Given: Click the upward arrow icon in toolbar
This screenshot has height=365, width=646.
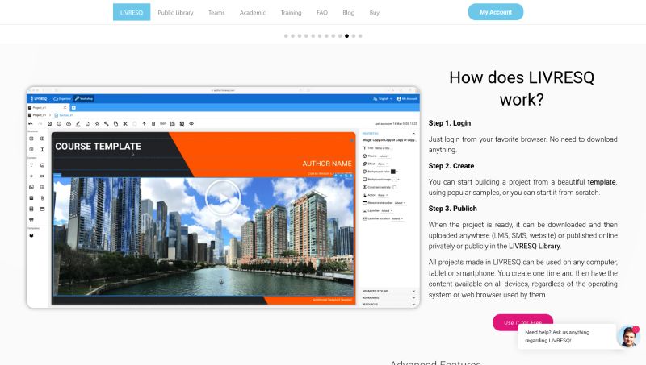Looking at the screenshot, I should 144,123.
